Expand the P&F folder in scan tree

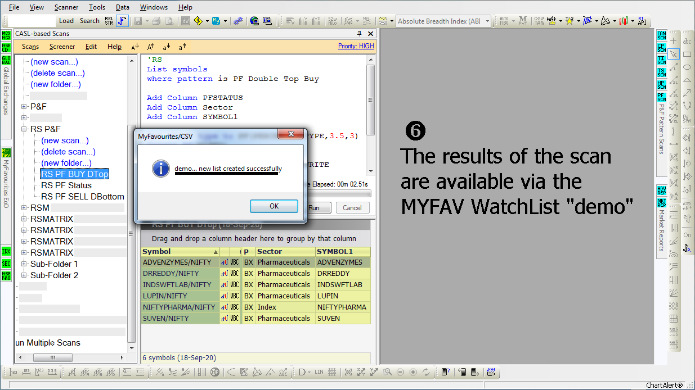point(24,106)
